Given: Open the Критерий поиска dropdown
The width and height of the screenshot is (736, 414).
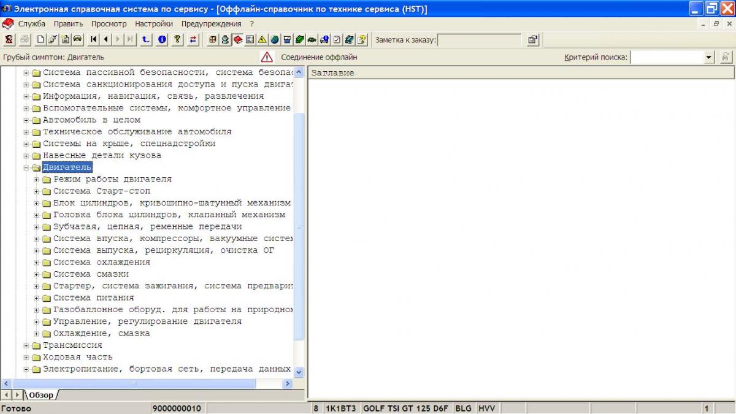Looking at the screenshot, I should point(710,57).
